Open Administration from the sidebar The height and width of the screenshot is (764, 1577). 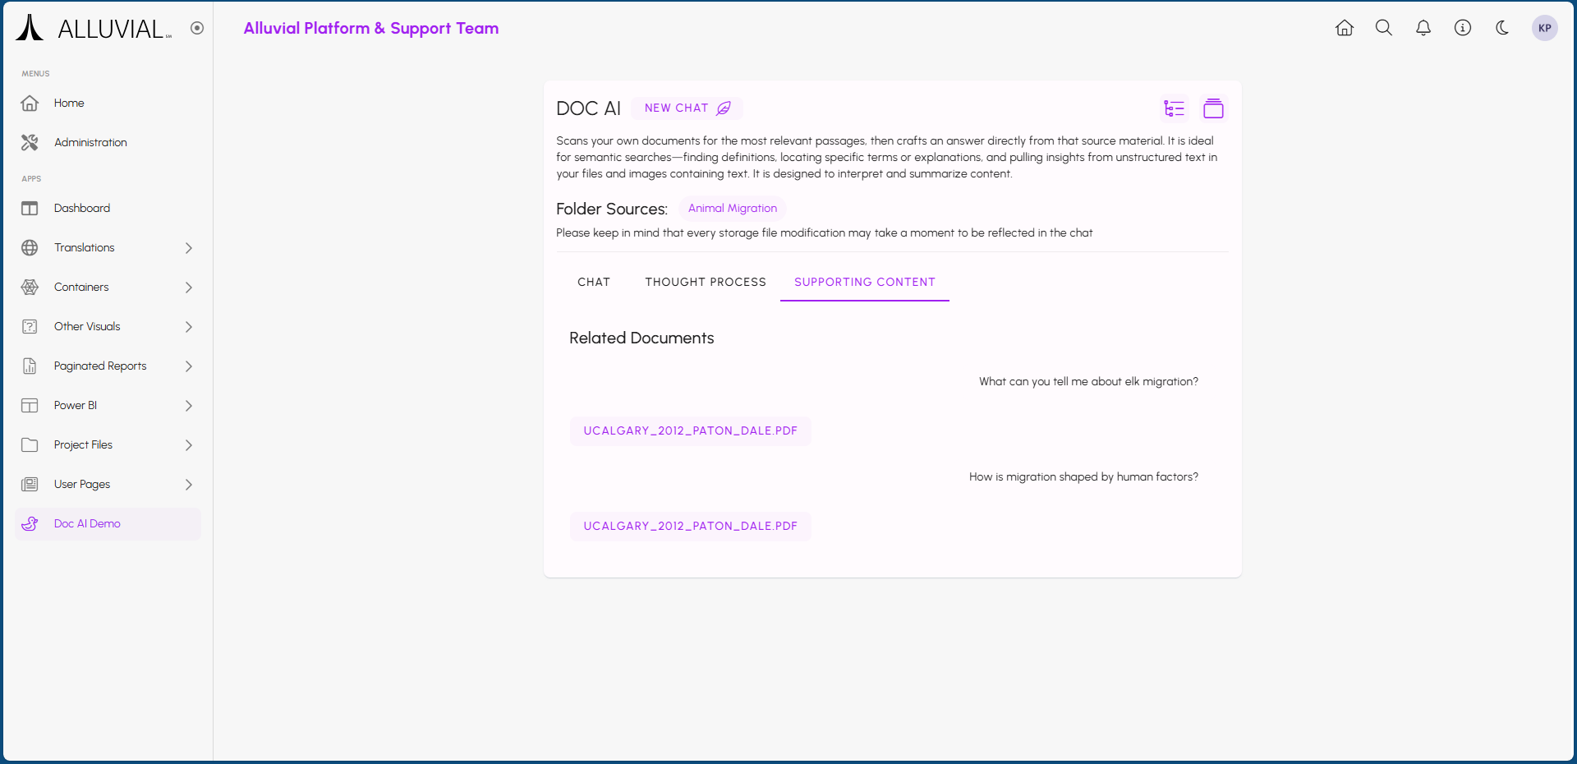click(x=90, y=142)
